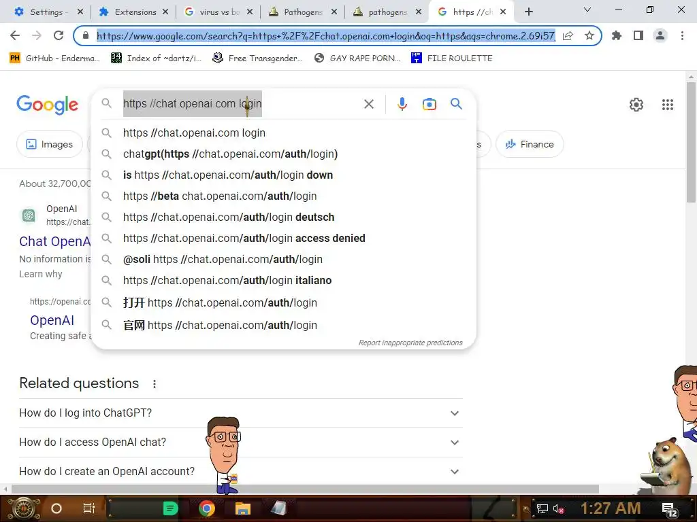Toggle the browser side panel icon

[638, 35]
